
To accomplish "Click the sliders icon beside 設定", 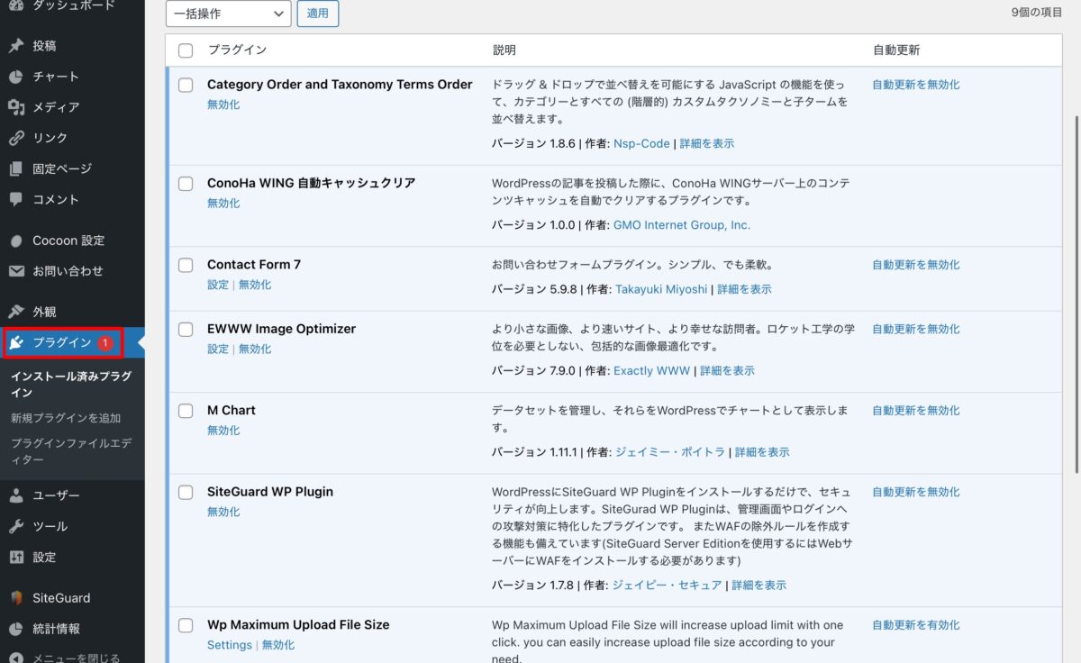I will click(16, 557).
